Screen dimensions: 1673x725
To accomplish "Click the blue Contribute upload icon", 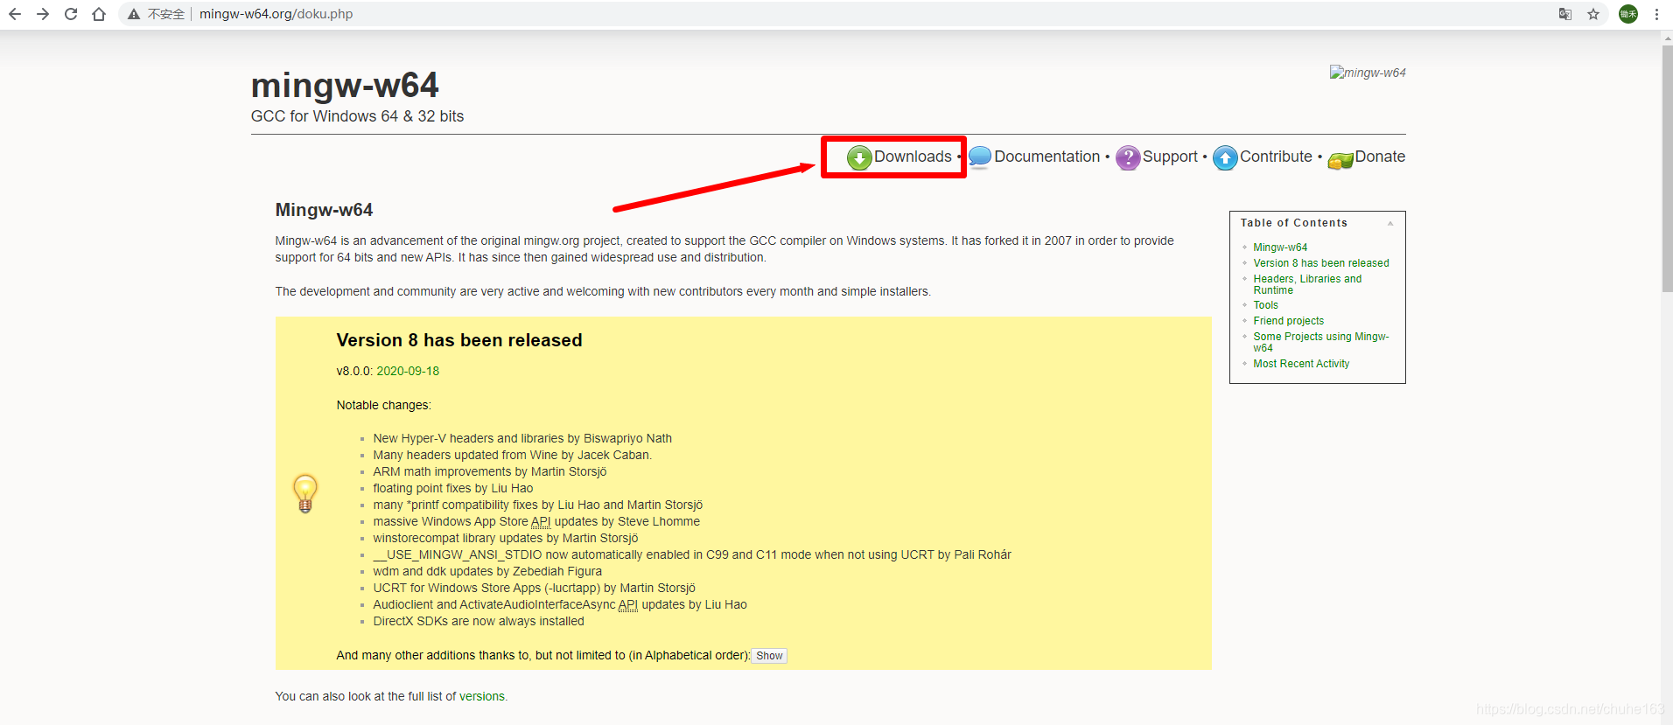I will tap(1225, 157).
